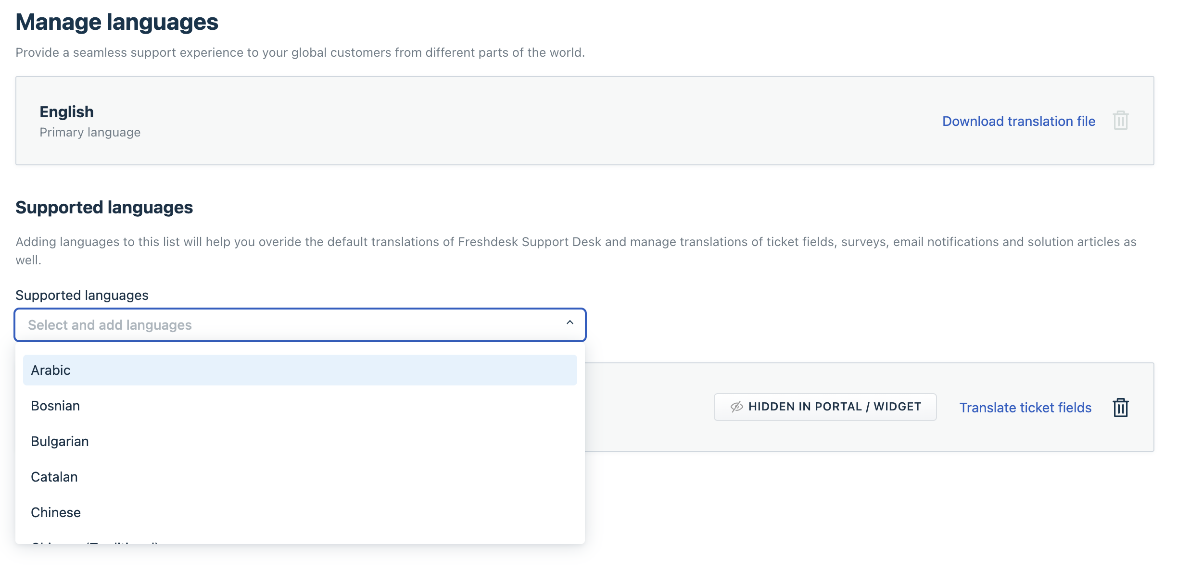Click the crossed-eye icon in Hidden badge

point(736,407)
